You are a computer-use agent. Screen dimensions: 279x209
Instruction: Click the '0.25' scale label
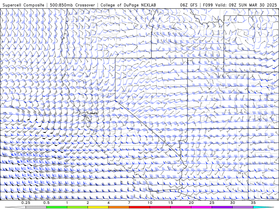tap(26, 203)
